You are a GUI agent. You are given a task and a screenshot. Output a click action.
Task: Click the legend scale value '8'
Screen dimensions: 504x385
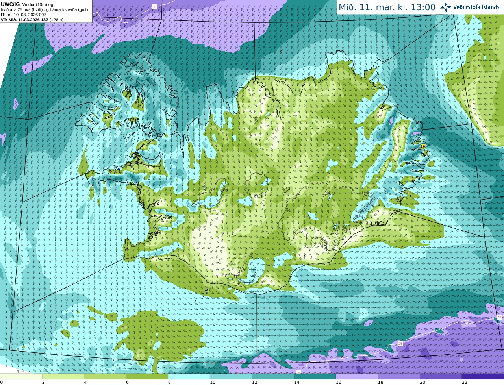click(x=169, y=382)
